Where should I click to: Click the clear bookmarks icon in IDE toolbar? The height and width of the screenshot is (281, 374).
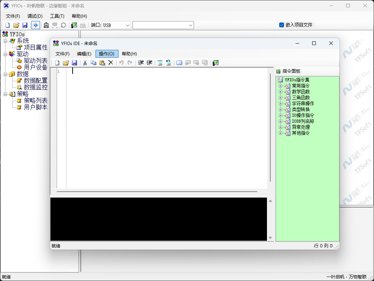205,63
